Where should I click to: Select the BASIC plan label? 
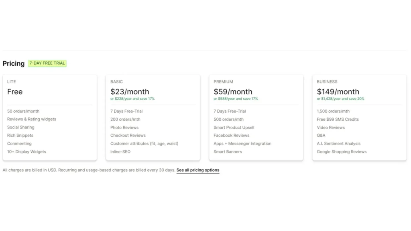pyautogui.click(x=116, y=82)
